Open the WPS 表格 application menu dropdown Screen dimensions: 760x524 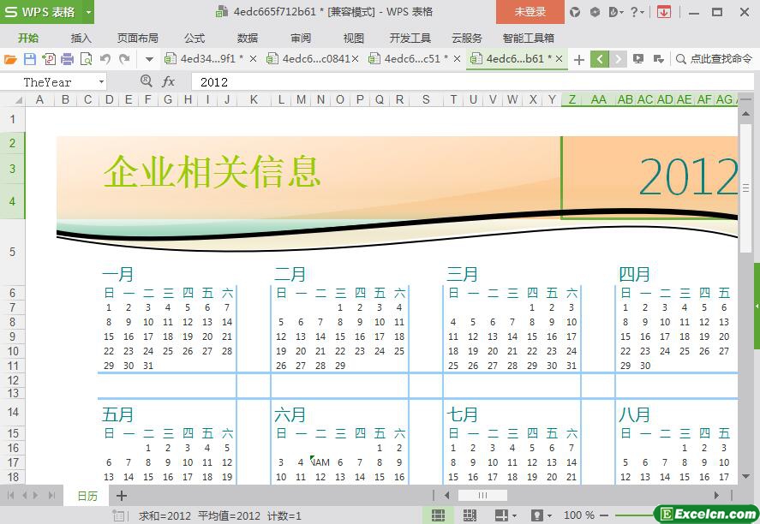88,12
